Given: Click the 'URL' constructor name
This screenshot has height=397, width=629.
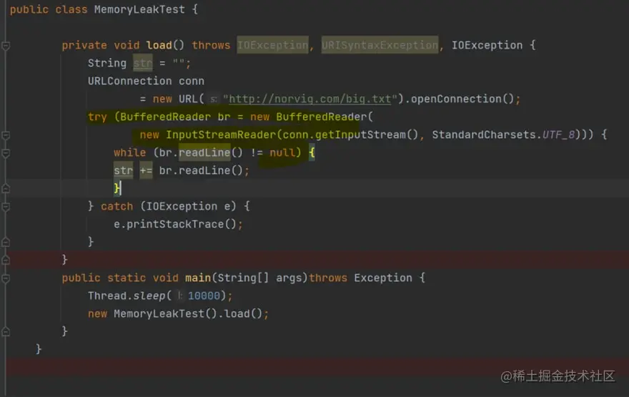Looking at the screenshot, I should coord(188,99).
